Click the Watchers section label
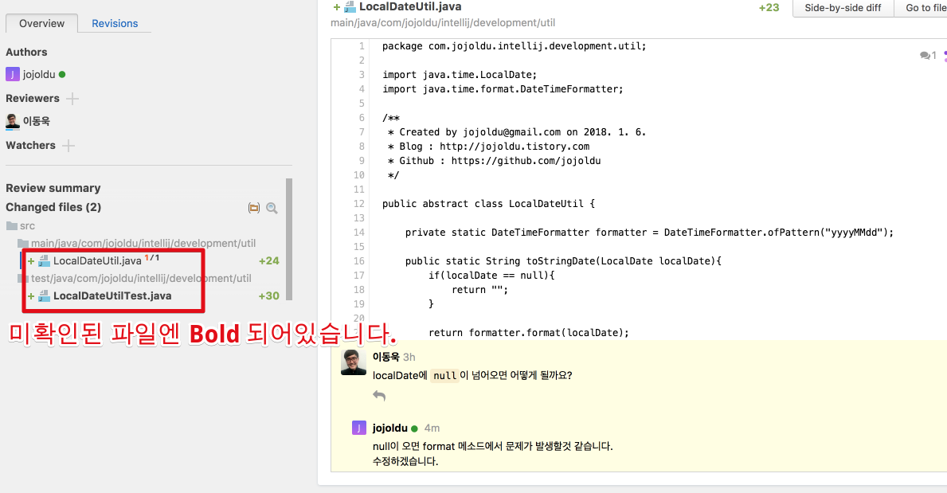The height and width of the screenshot is (493, 947). click(31, 146)
